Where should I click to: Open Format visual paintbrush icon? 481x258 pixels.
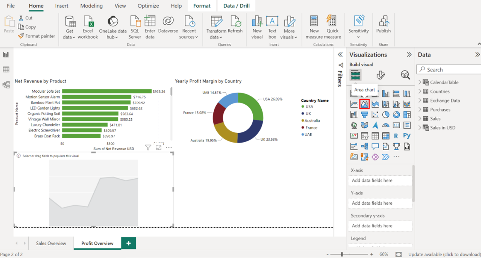pos(380,75)
